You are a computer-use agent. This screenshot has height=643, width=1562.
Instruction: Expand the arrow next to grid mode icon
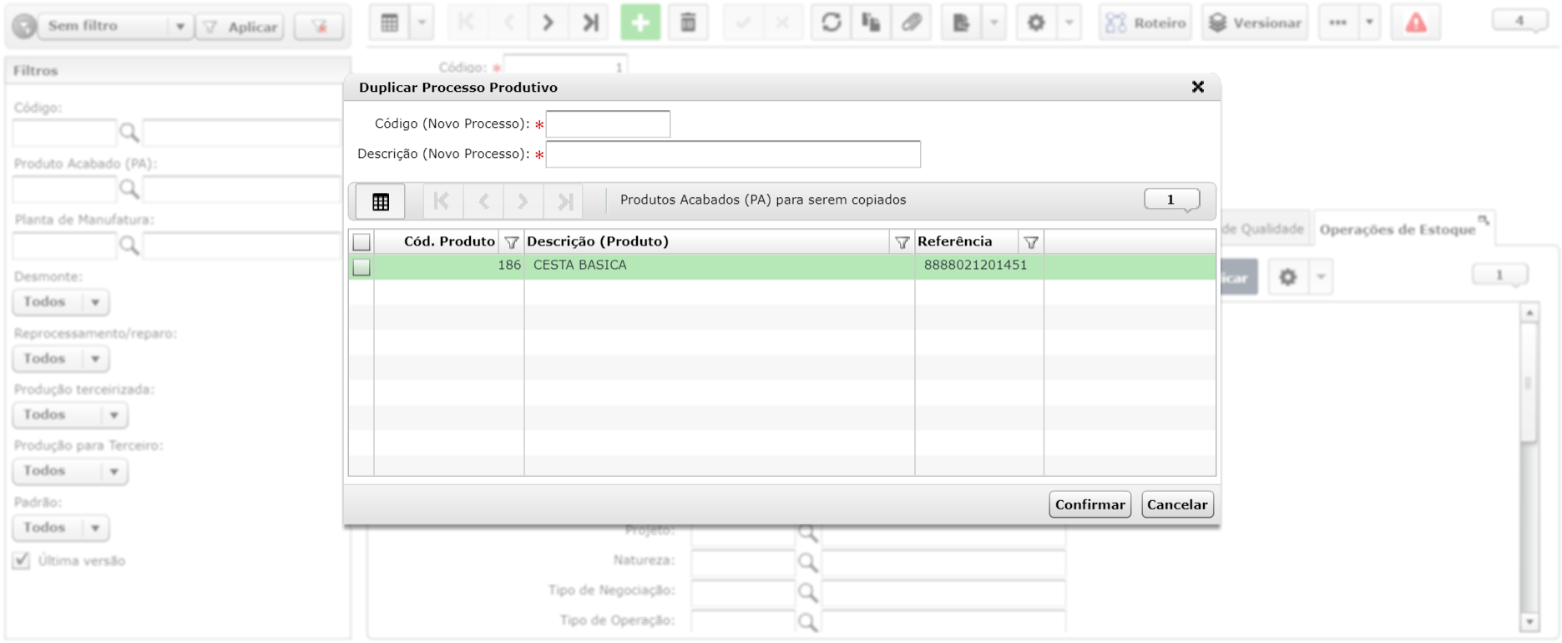coord(422,23)
